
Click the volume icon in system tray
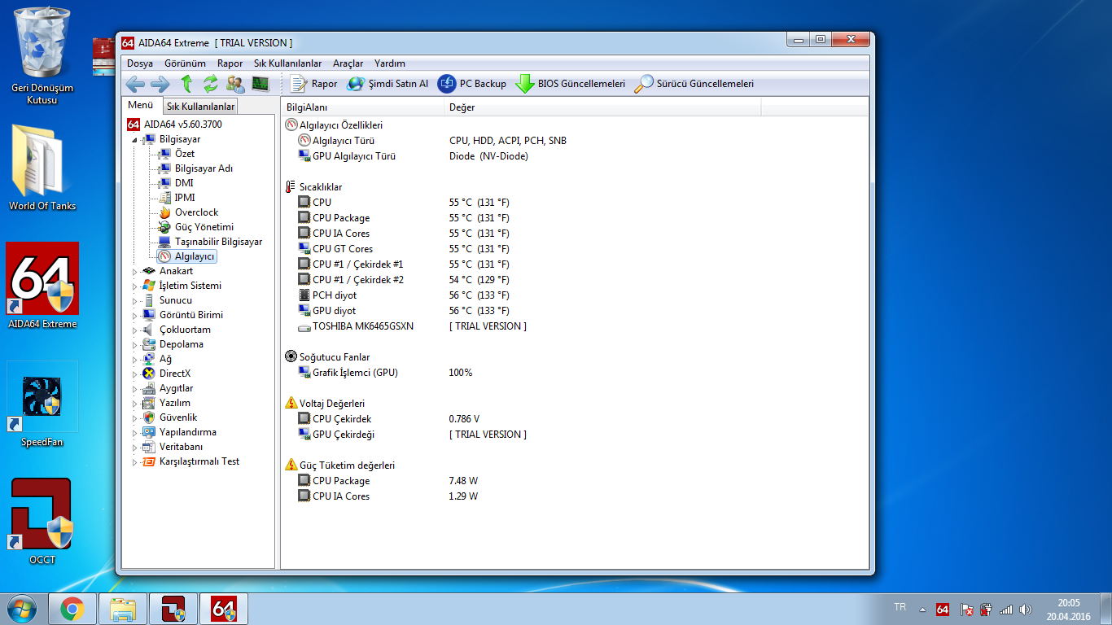[x=1025, y=609]
